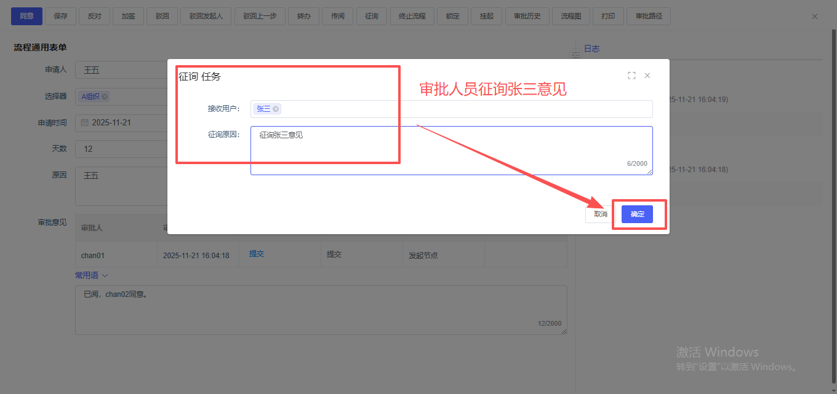Focus the 征询原因 text area
Screen dimensions: 837x394
(x=451, y=151)
